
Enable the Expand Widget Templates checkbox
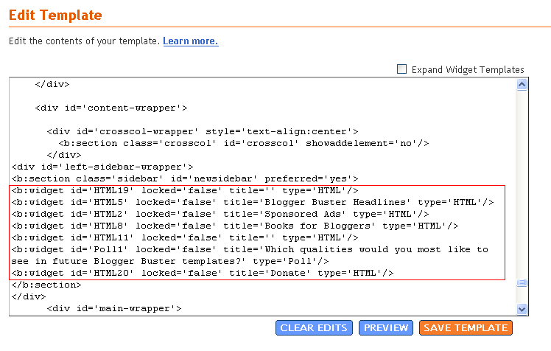pyautogui.click(x=401, y=69)
